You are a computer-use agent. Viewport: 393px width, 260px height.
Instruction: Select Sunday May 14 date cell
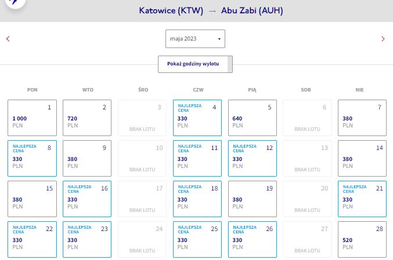(x=362, y=158)
